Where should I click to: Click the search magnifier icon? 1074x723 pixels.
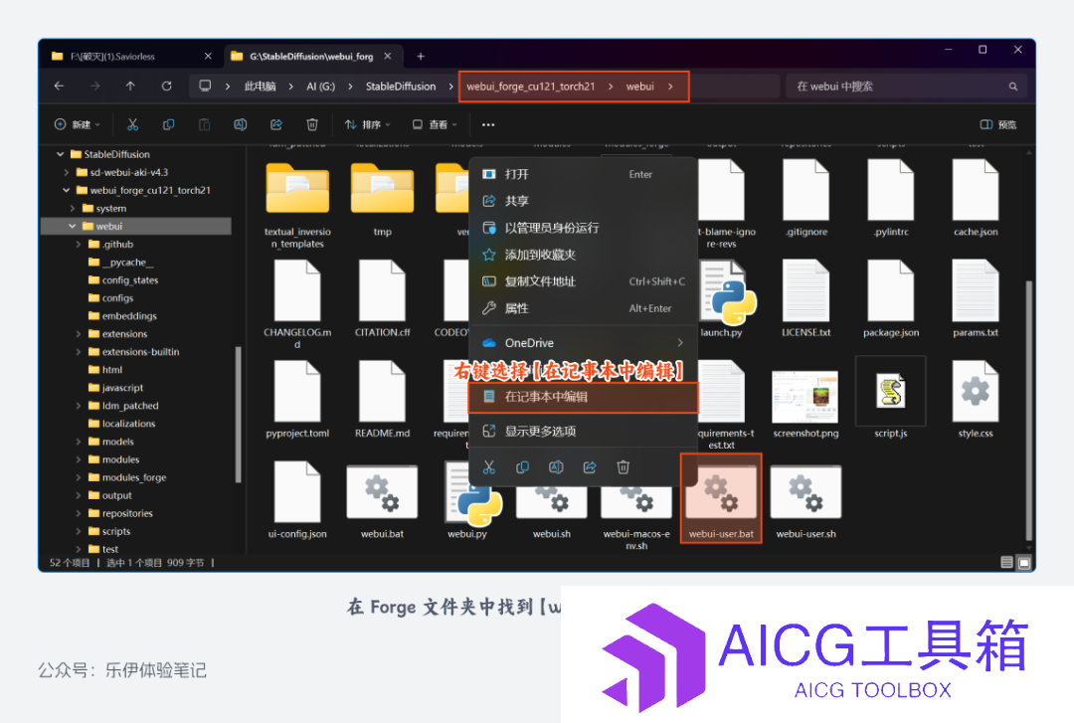(1013, 87)
